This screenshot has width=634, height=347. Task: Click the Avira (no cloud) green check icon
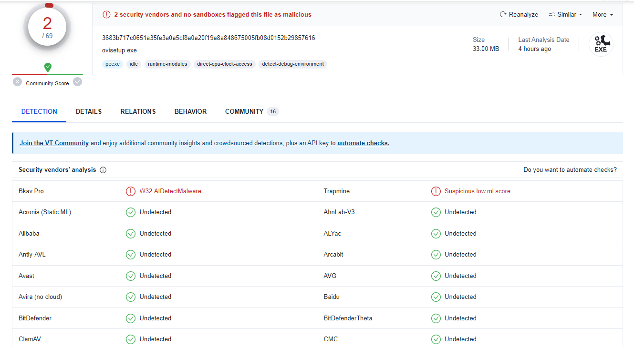tap(130, 297)
